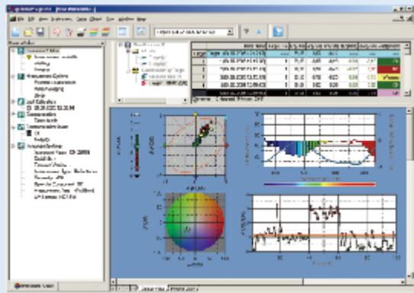414x293 pixels.
Task: Click the Instrument Settings node icon in left tree
Action: 21,146
